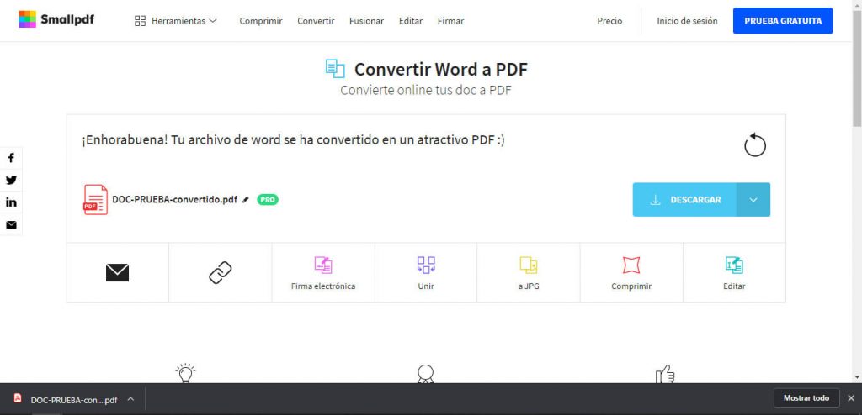The height and width of the screenshot is (415, 862).
Task: Share on LinkedIn from the sidebar
Action: click(x=11, y=202)
